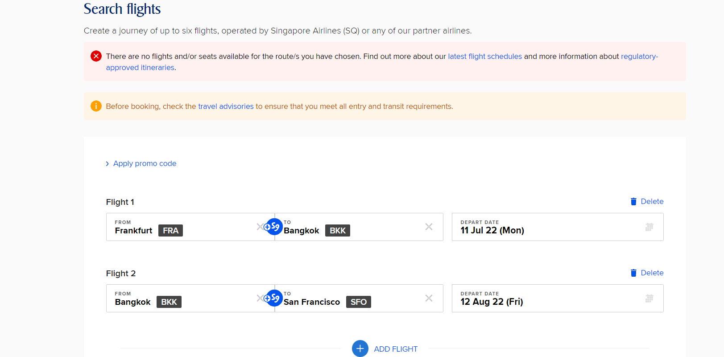This screenshot has height=357, width=724.
Task: Open the travel advisories link
Action: pyautogui.click(x=226, y=106)
